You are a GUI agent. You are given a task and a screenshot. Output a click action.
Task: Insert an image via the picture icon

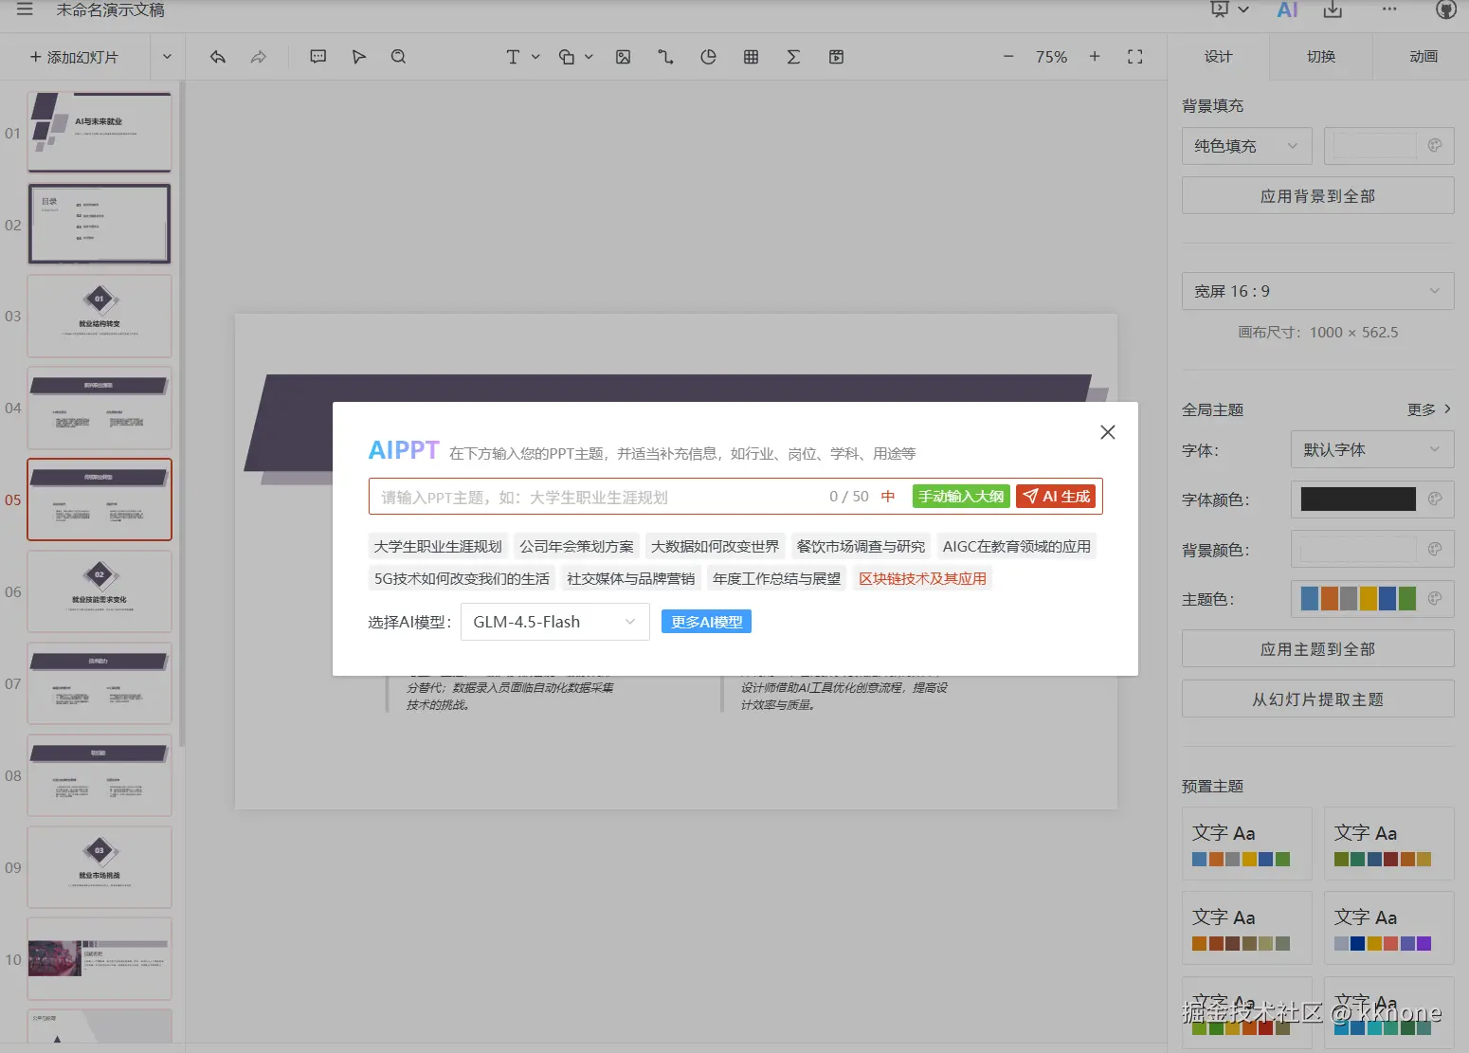tap(623, 57)
